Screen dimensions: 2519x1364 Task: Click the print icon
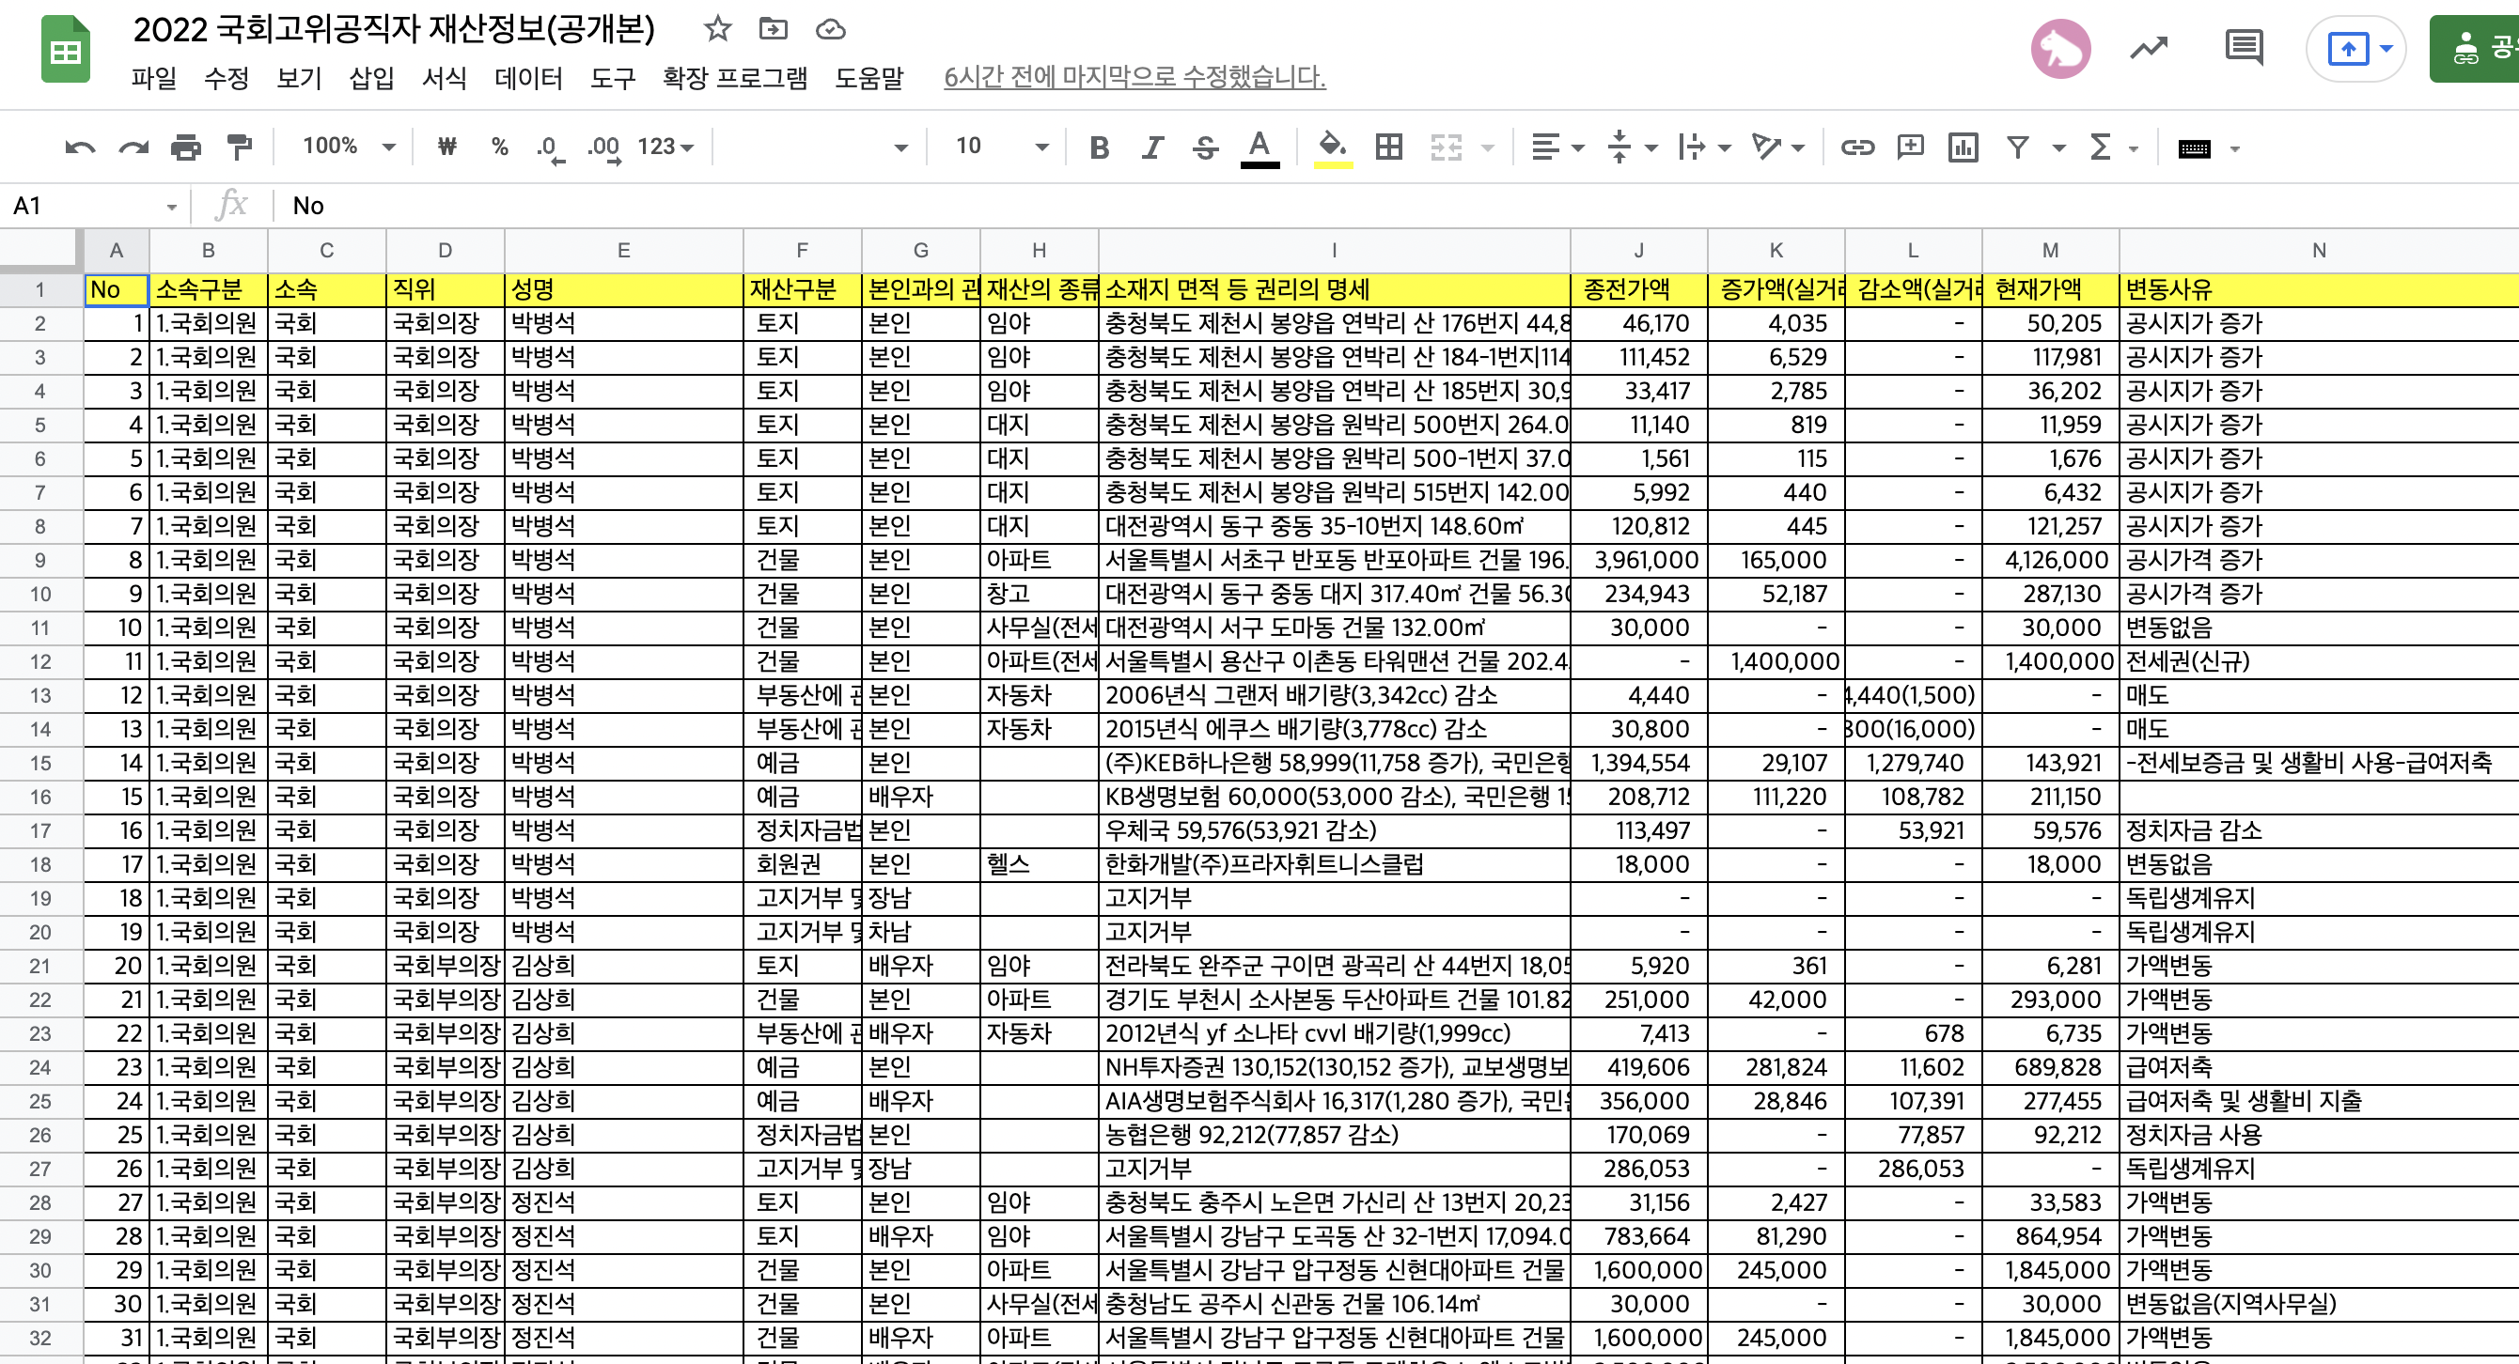click(x=186, y=147)
